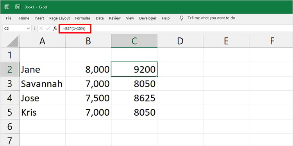This screenshot has width=293, height=146.
Task: Select row 3 header
Action: pyautogui.click(x=10, y=84)
